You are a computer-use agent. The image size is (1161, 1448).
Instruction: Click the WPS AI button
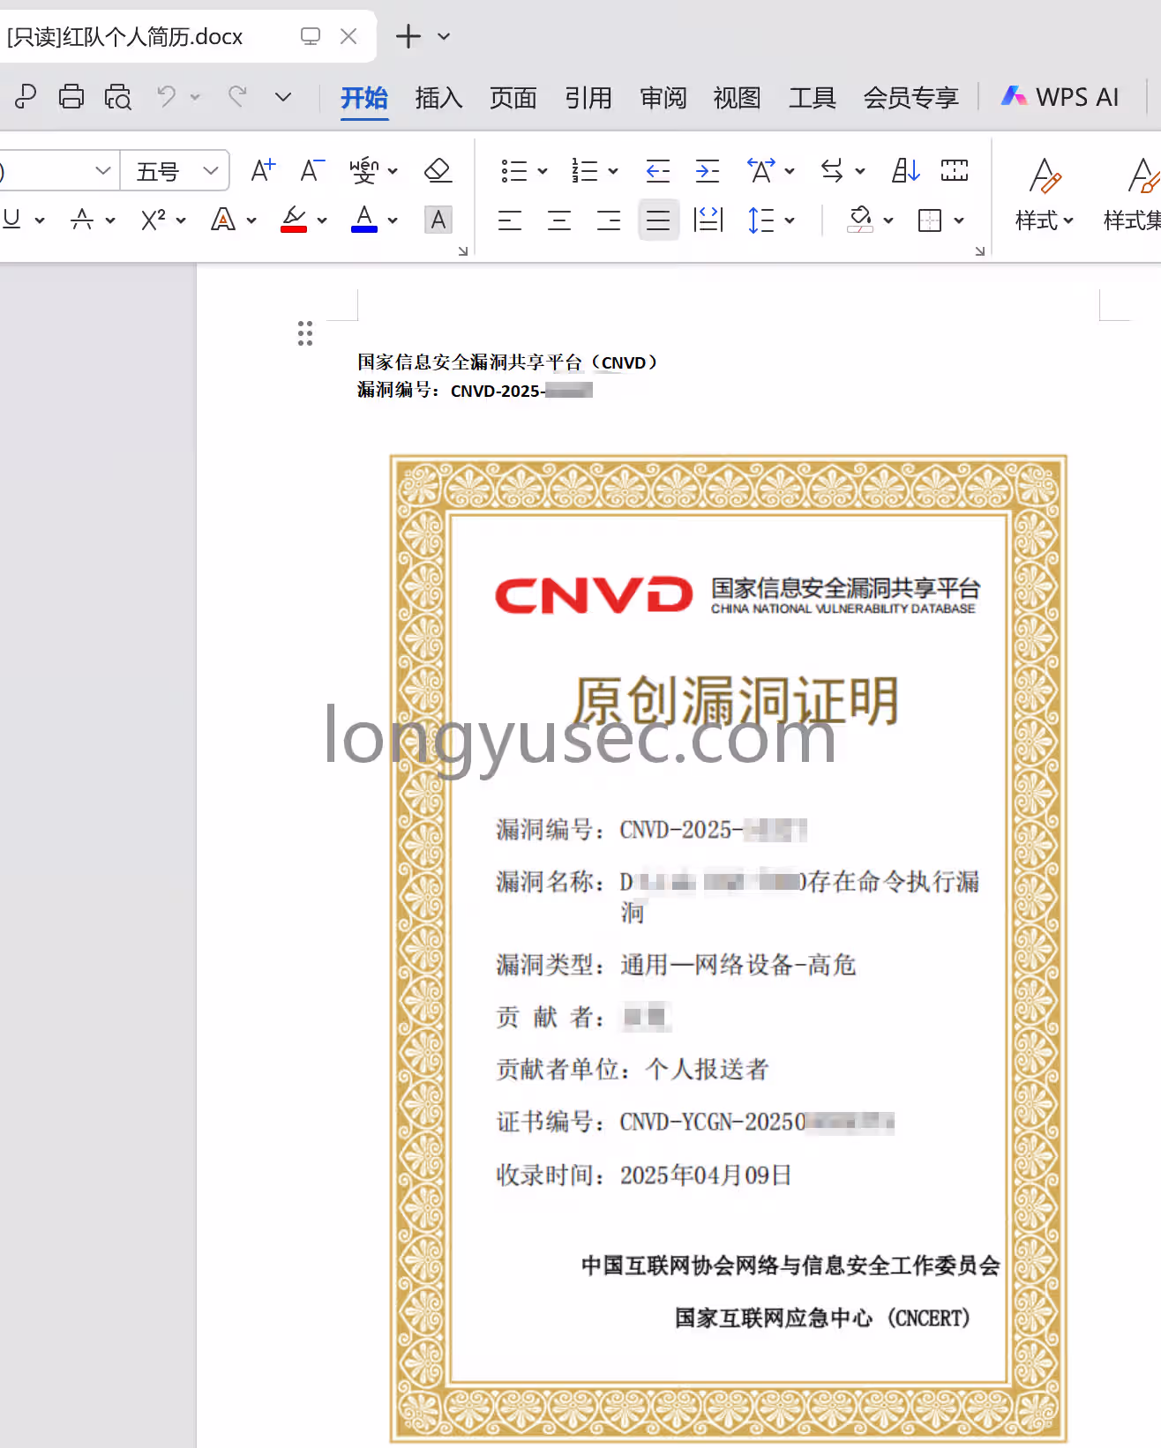(1060, 97)
